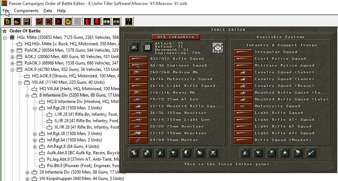Click the open folder toolbar icon
Screen dimensions: 338x181
[17, 21]
